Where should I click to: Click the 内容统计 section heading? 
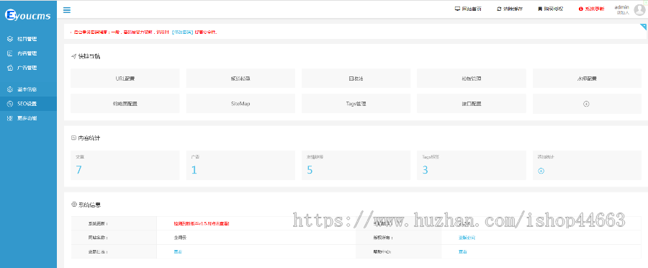coord(89,138)
